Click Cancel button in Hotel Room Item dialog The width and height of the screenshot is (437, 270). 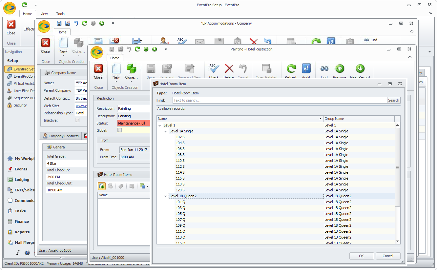[388, 256]
